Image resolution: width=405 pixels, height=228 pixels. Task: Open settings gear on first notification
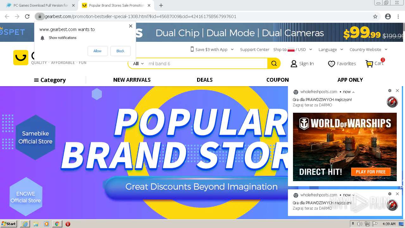tap(390, 91)
